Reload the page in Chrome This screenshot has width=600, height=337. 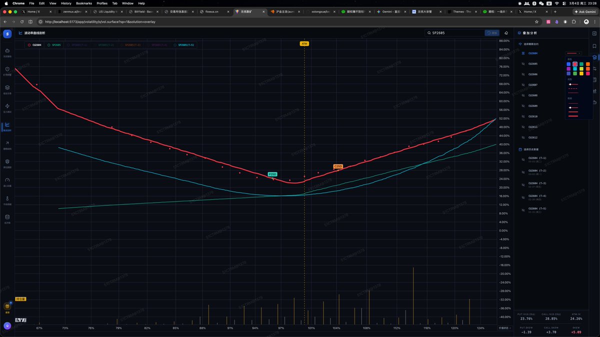pos(22,21)
